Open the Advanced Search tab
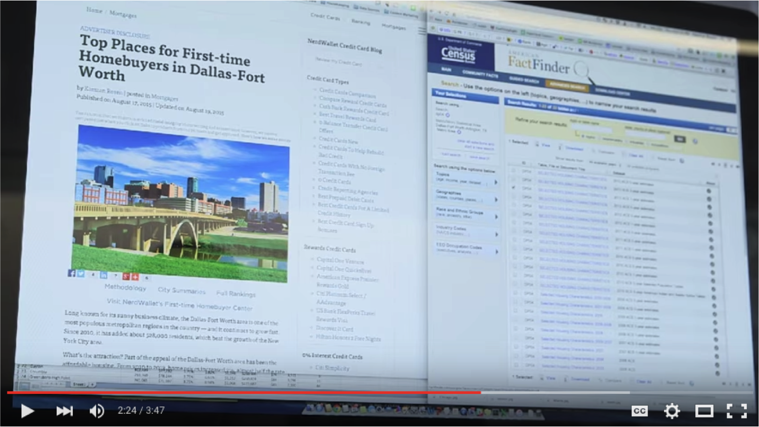Screen dimensions: 759x427 567,85
